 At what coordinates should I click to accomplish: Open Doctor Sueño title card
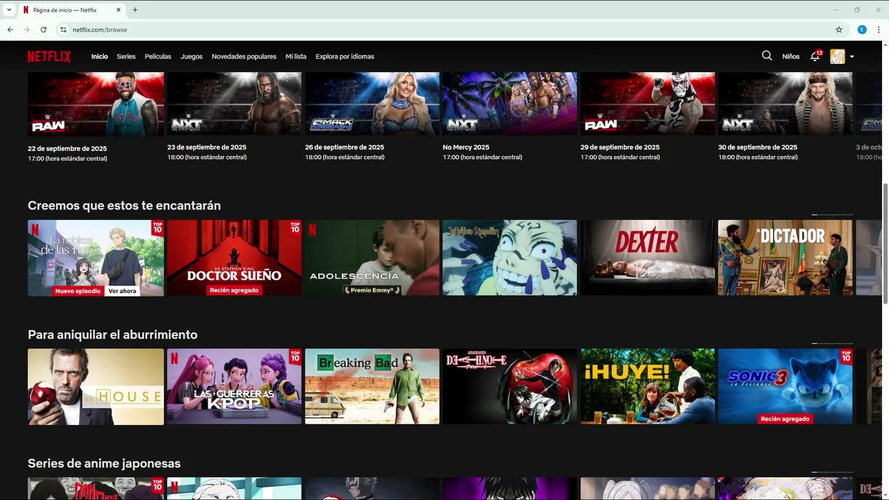point(234,258)
